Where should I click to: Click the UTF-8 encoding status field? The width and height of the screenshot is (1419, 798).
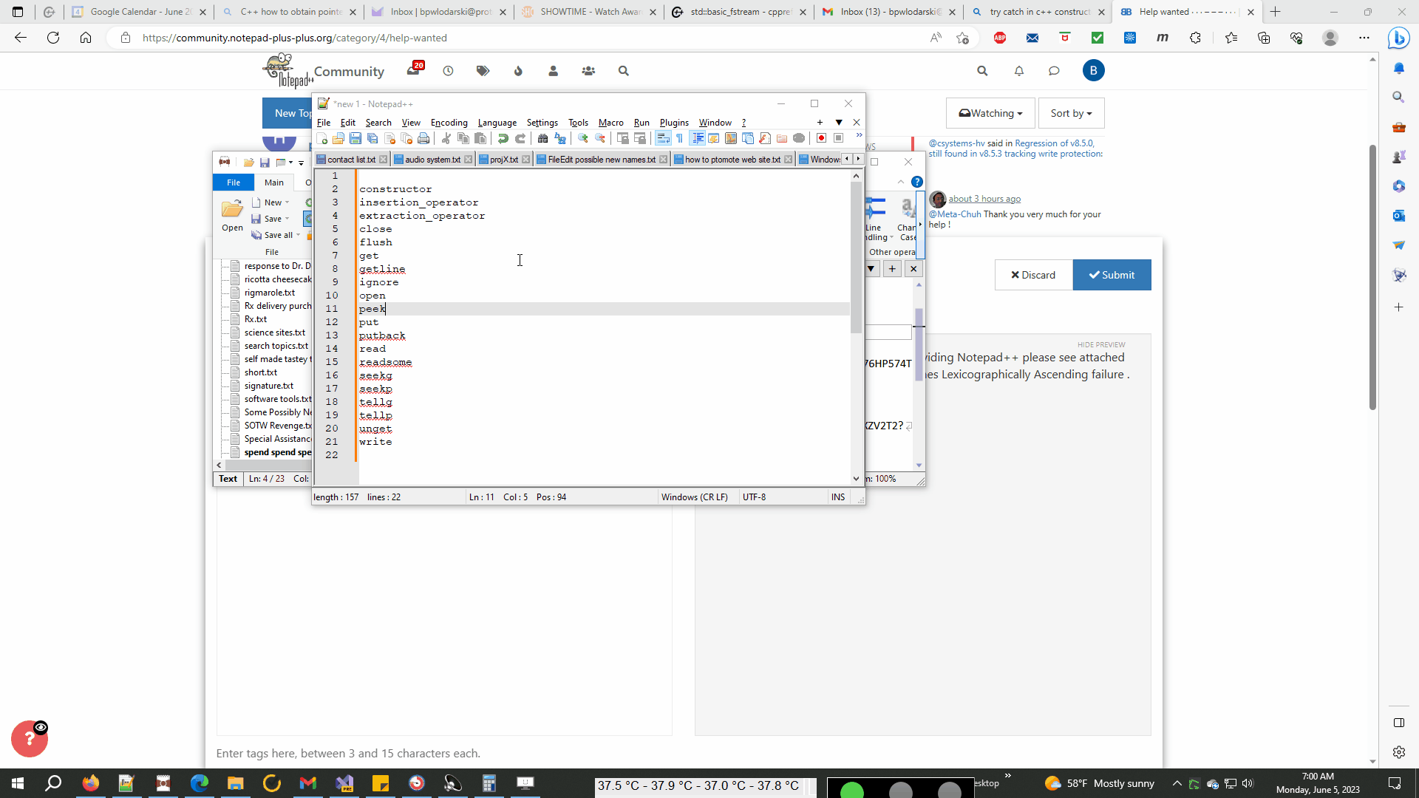point(754,497)
